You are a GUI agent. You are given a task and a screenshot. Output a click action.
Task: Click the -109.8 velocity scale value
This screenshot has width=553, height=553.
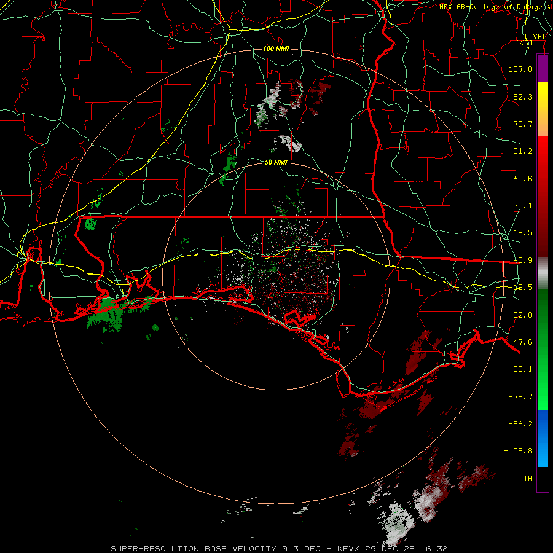(518, 451)
